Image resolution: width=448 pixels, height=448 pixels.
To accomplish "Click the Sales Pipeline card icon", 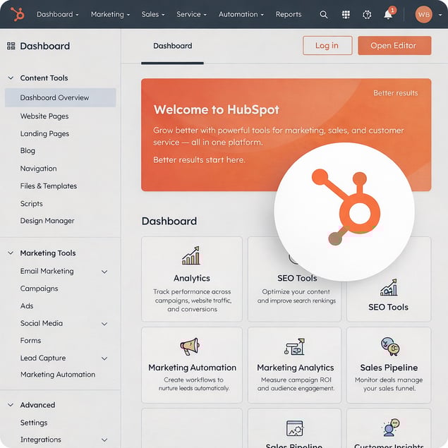I will point(389,346).
